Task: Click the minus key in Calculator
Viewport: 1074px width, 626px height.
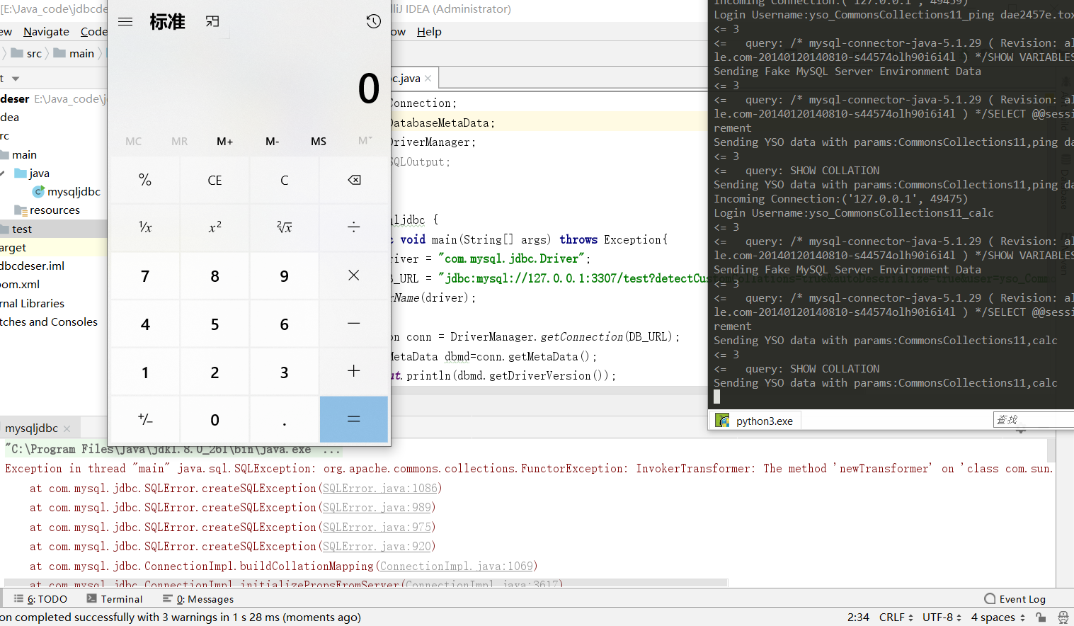Action: coord(354,324)
